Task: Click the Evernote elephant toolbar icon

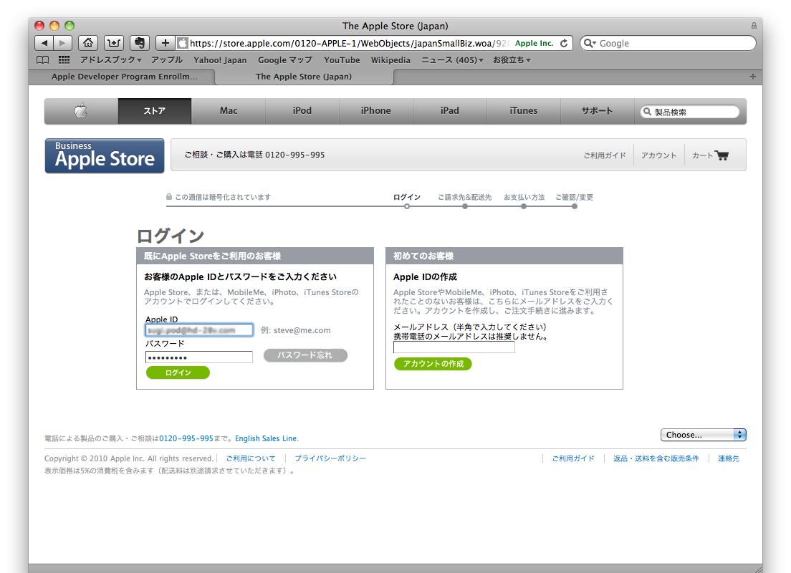Action: pos(140,43)
